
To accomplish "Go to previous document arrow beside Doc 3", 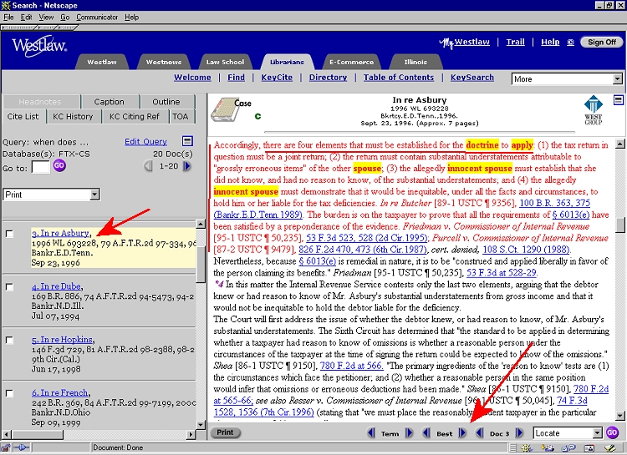I will click(480, 433).
